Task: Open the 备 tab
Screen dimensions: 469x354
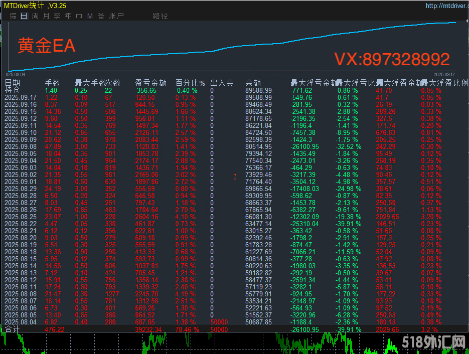Action: 101,16
